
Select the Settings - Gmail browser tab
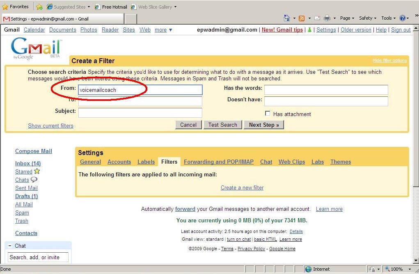pyautogui.click(x=63, y=19)
